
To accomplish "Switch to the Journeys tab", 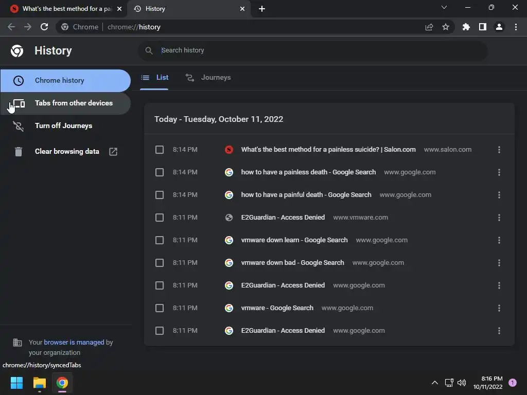I will (x=208, y=78).
